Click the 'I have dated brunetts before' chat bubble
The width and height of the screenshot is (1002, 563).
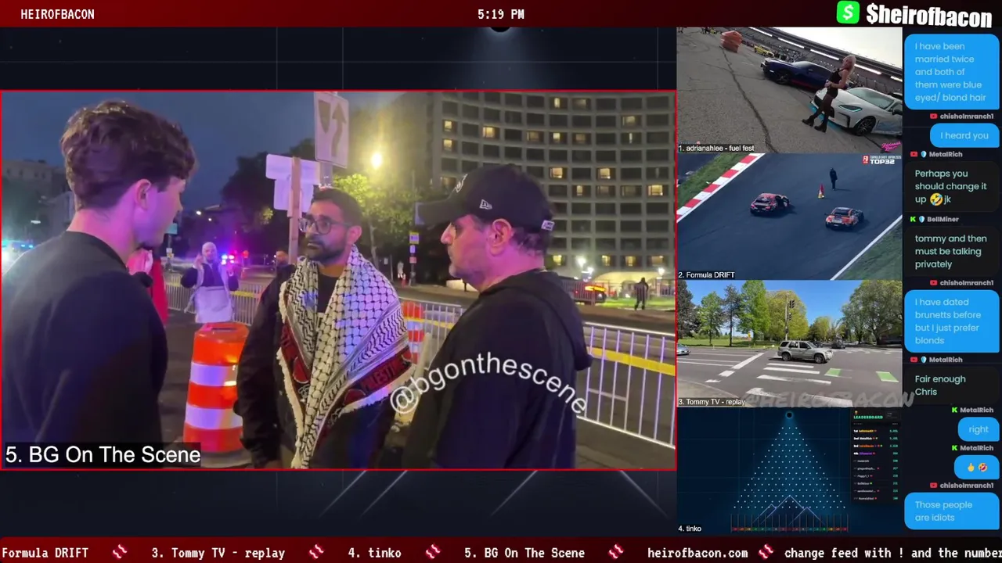click(950, 321)
